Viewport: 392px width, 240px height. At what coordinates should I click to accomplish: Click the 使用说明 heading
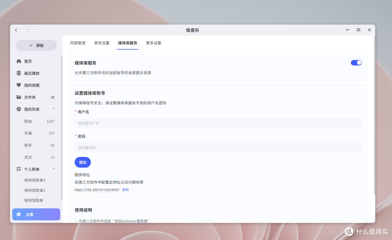tap(83, 210)
